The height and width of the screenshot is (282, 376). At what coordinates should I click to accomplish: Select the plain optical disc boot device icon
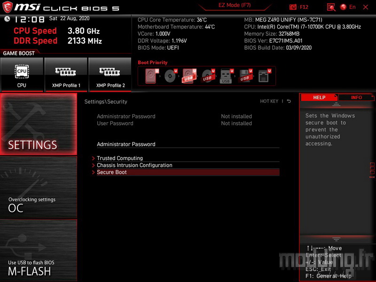171,76
